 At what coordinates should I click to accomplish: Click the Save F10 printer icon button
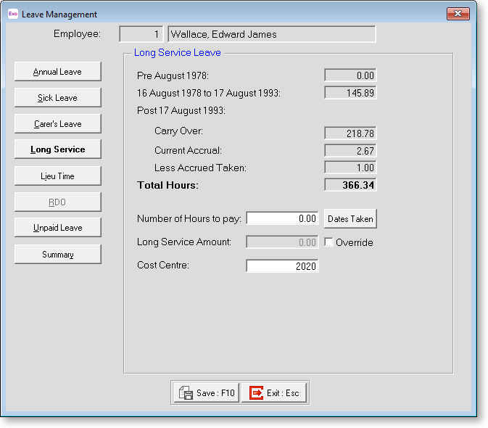click(206, 393)
